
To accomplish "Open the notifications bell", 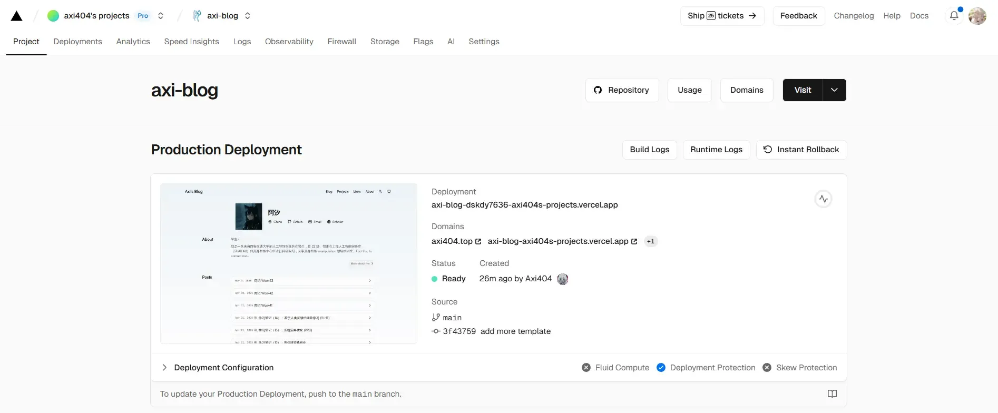I will (954, 16).
